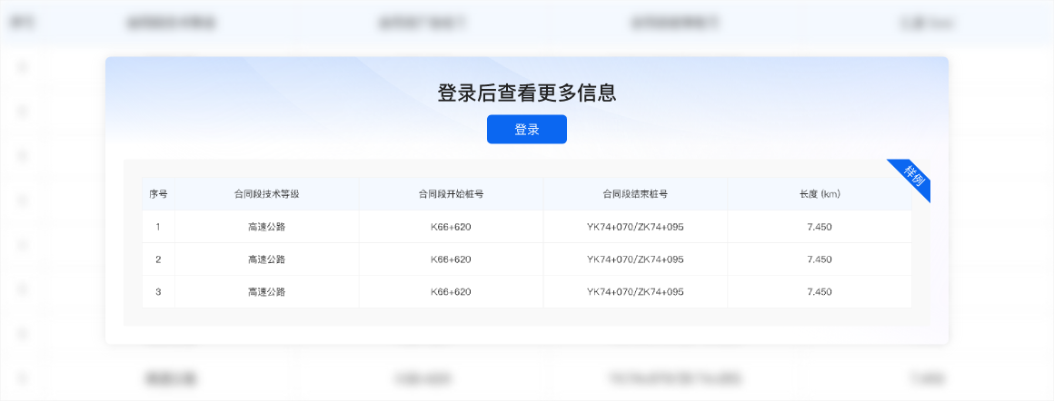
Task: Click sequence number 1 in the table
Action: [158, 227]
